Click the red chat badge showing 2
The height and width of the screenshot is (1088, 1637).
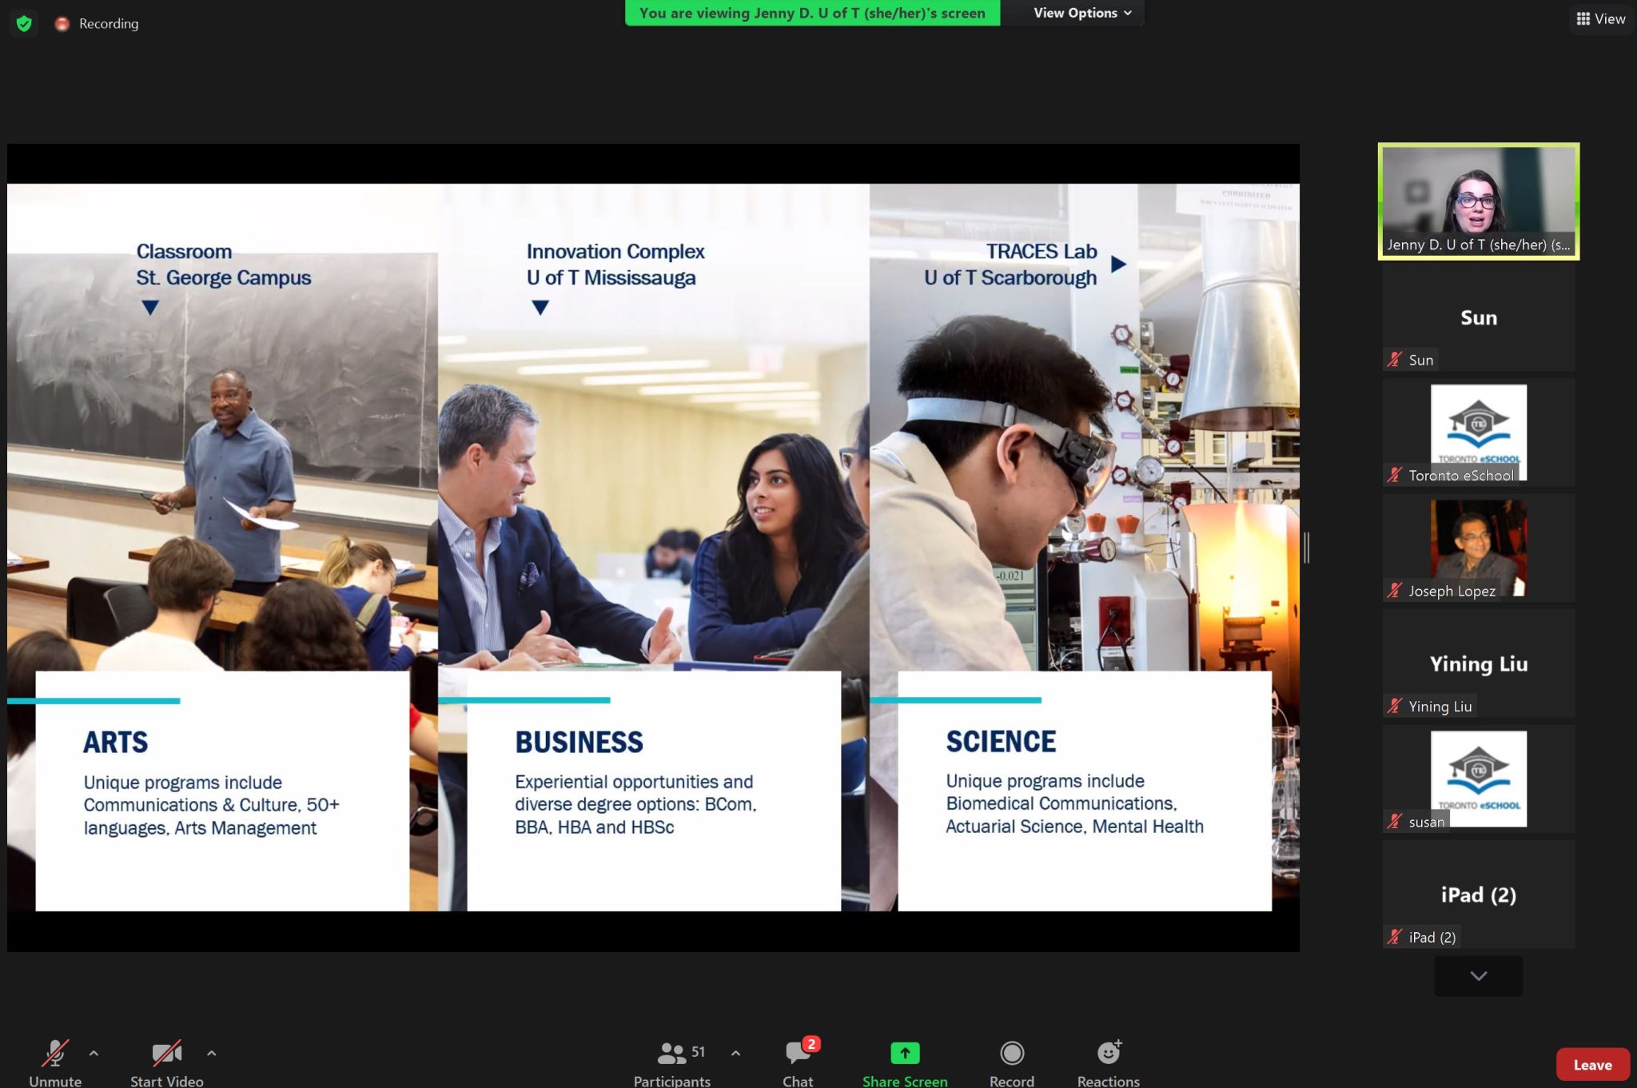tap(811, 1044)
